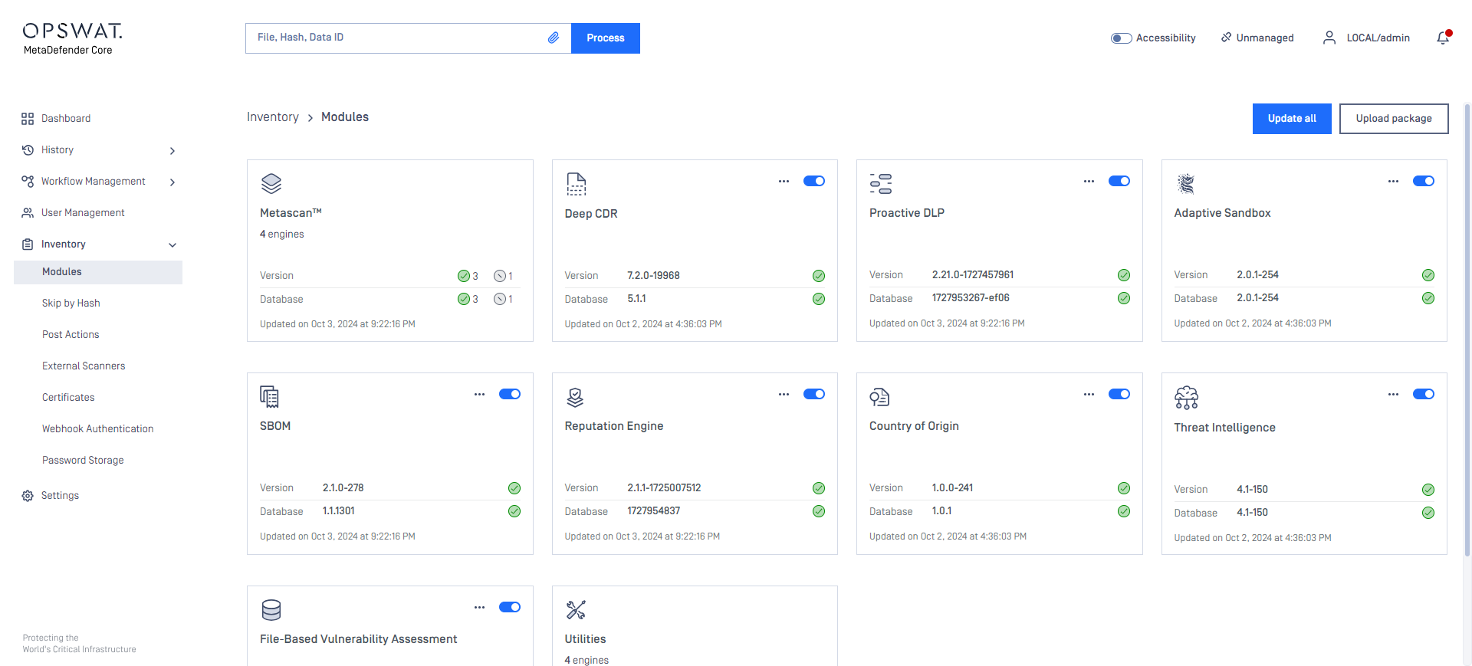Open SBOM more options menu

click(479, 395)
